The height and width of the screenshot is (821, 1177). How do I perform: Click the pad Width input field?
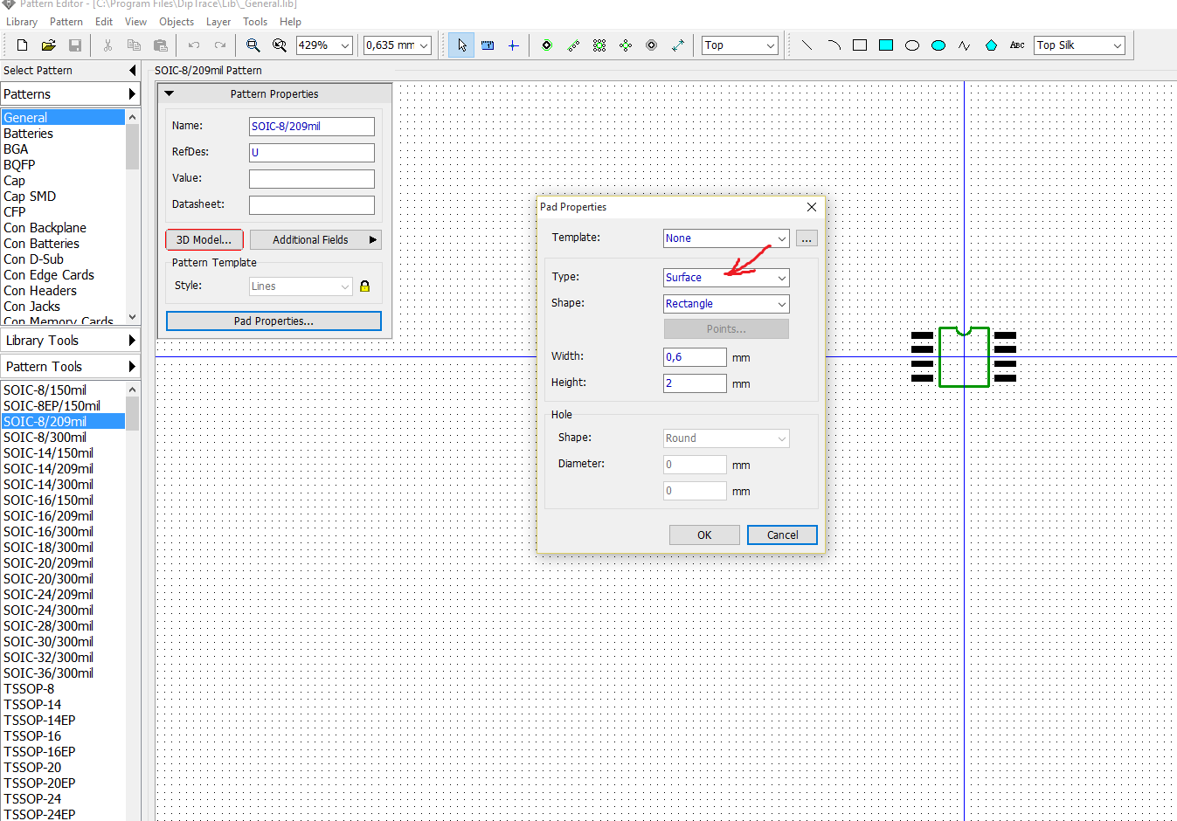[695, 357]
